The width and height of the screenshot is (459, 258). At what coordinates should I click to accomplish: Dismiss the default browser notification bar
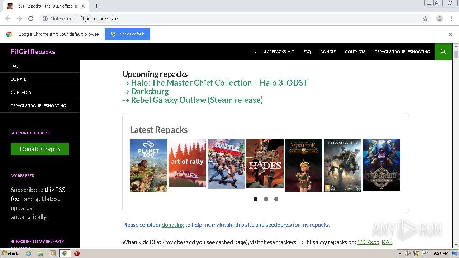click(450, 34)
